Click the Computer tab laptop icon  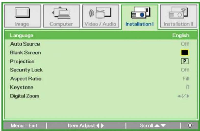click(61, 13)
